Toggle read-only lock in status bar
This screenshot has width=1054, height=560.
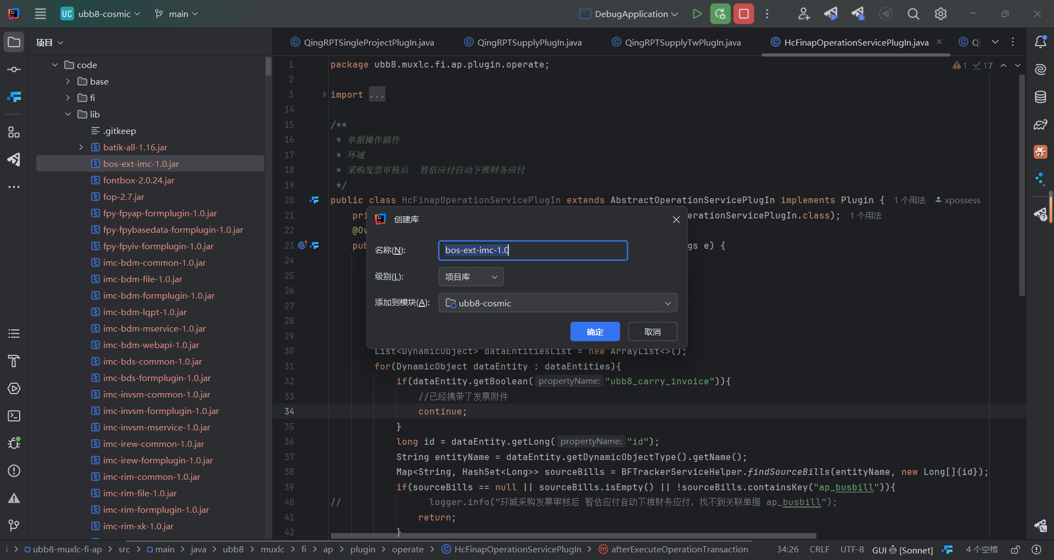click(1016, 550)
